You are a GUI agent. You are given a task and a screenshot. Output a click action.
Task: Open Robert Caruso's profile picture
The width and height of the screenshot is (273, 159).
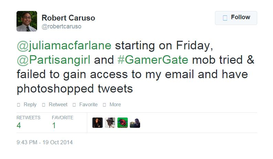pos(27,21)
